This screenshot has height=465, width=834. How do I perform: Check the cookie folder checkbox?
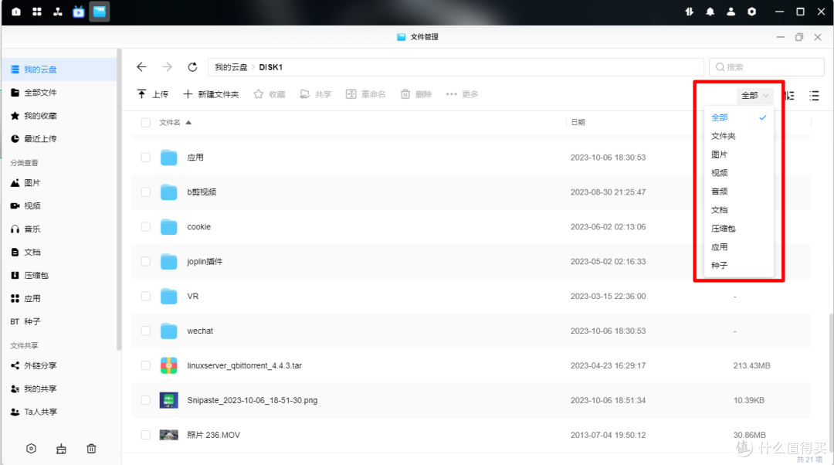[146, 226]
